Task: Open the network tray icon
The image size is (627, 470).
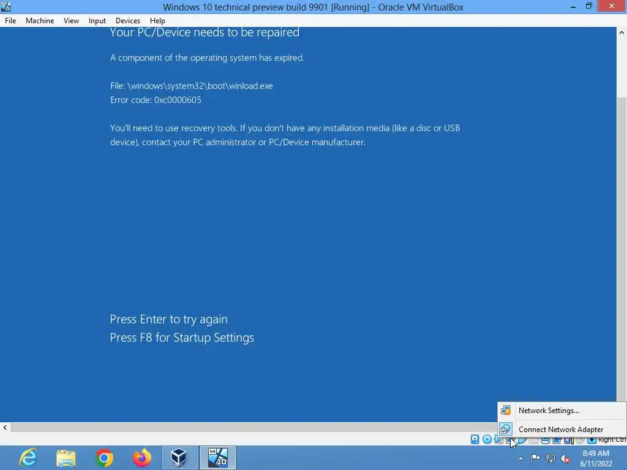Action: [550, 458]
